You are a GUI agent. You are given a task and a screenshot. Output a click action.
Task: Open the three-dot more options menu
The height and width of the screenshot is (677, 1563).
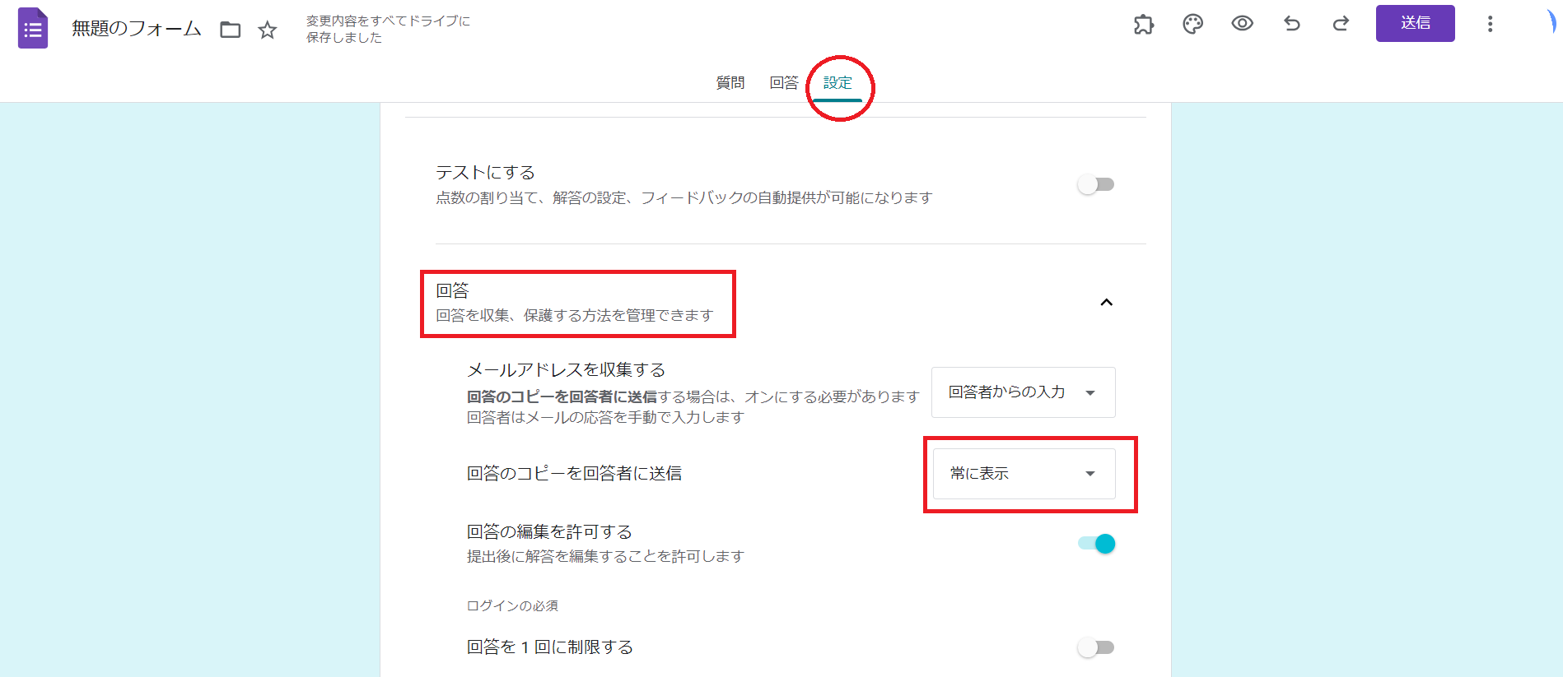pyautogui.click(x=1490, y=24)
